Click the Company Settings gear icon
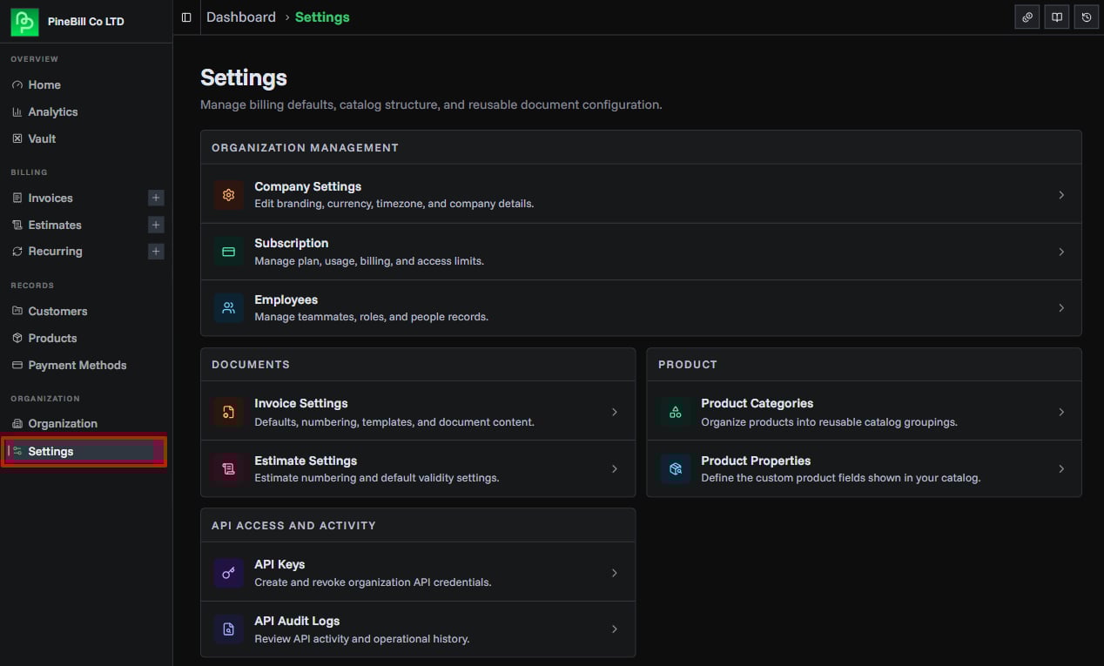 tap(229, 195)
